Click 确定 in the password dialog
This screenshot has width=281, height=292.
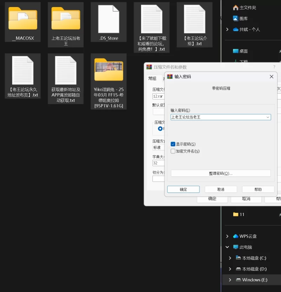coord(183,189)
